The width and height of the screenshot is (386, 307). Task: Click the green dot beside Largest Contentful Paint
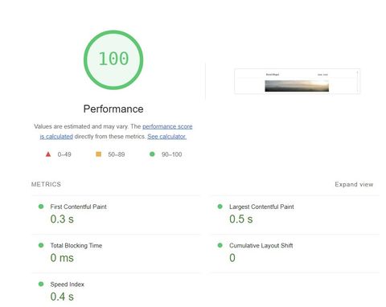tap(220, 207)
